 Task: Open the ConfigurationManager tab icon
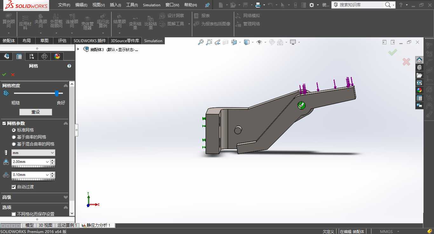[32, 56]
